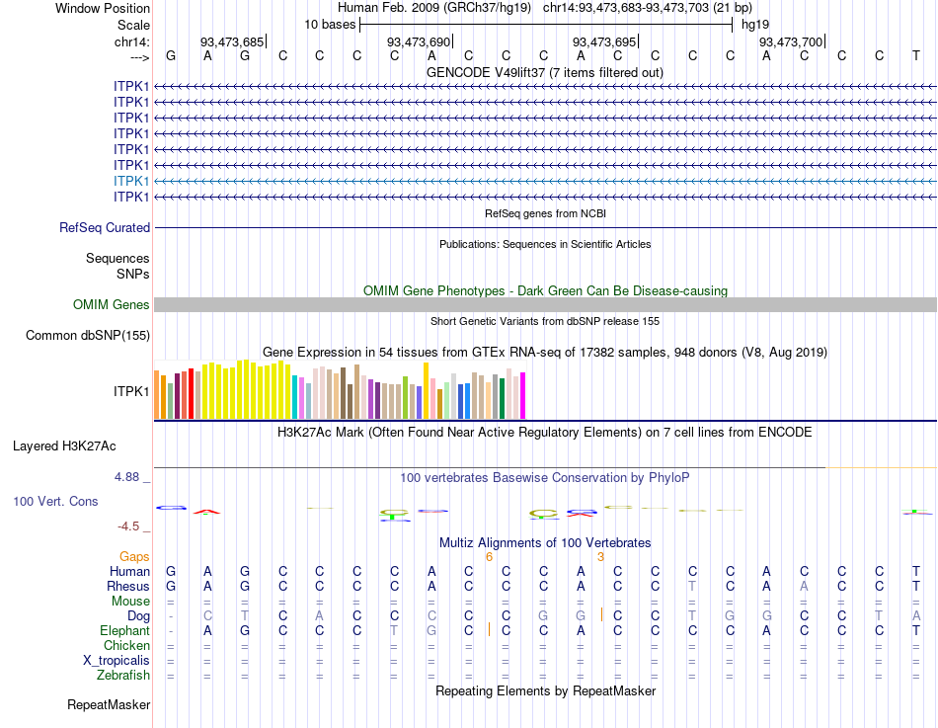
Task: Open the RefSeq Curated track label
Action: coord(105,227)
